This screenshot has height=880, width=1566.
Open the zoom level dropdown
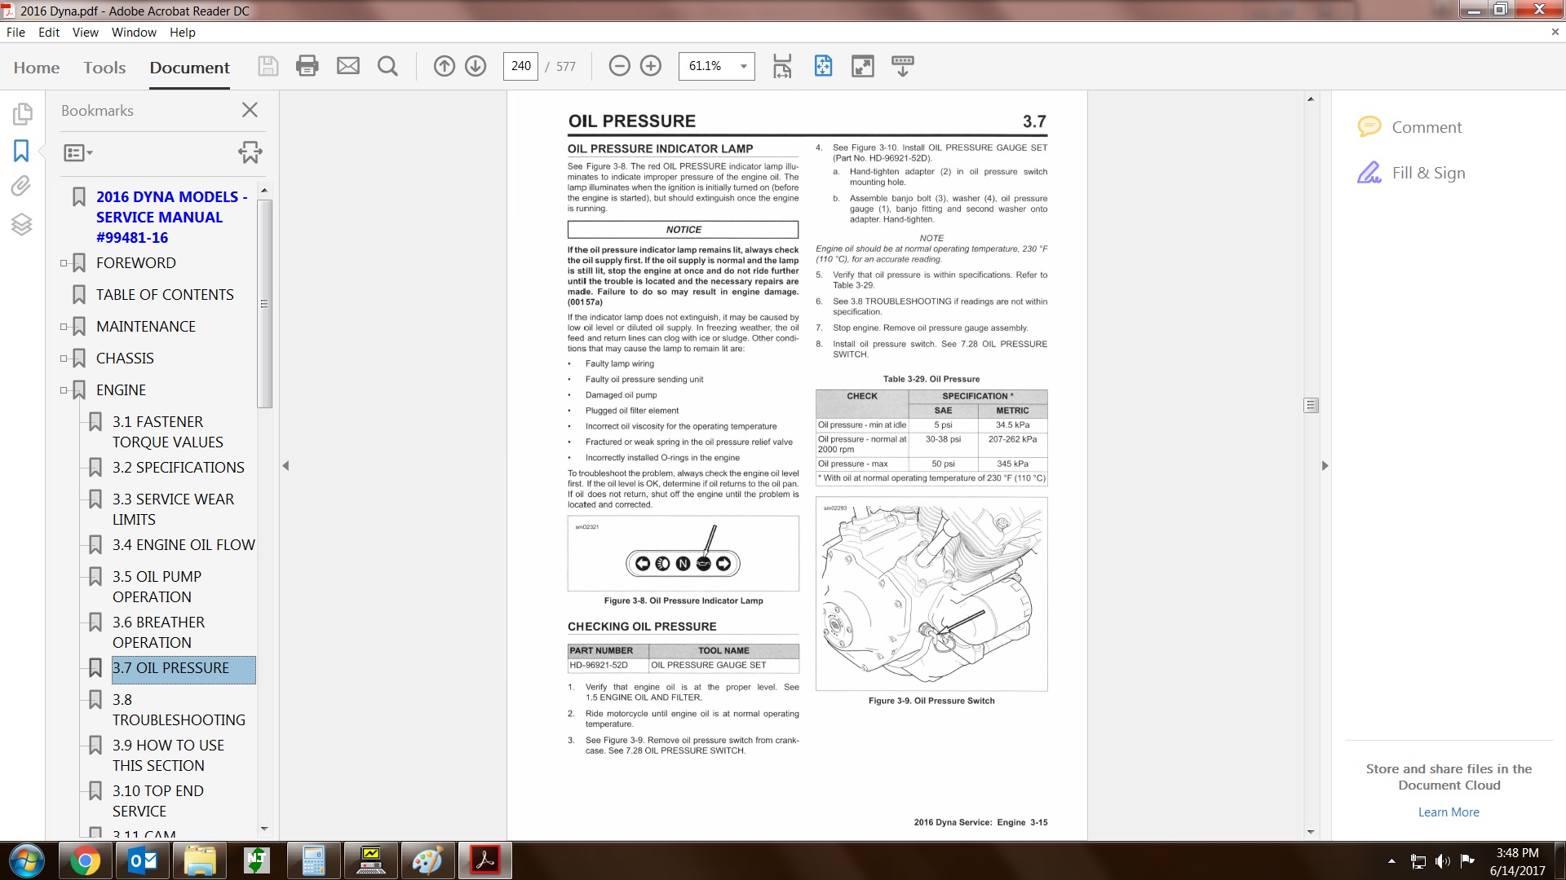[x=743, y=66]
